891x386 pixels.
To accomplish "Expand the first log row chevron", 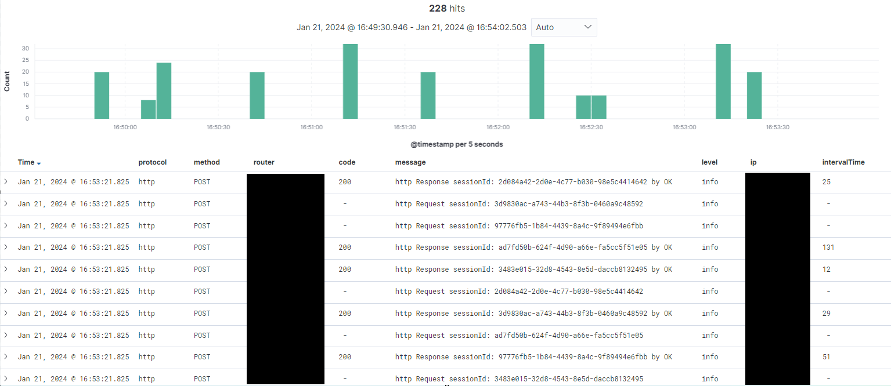I will (6, 181).
